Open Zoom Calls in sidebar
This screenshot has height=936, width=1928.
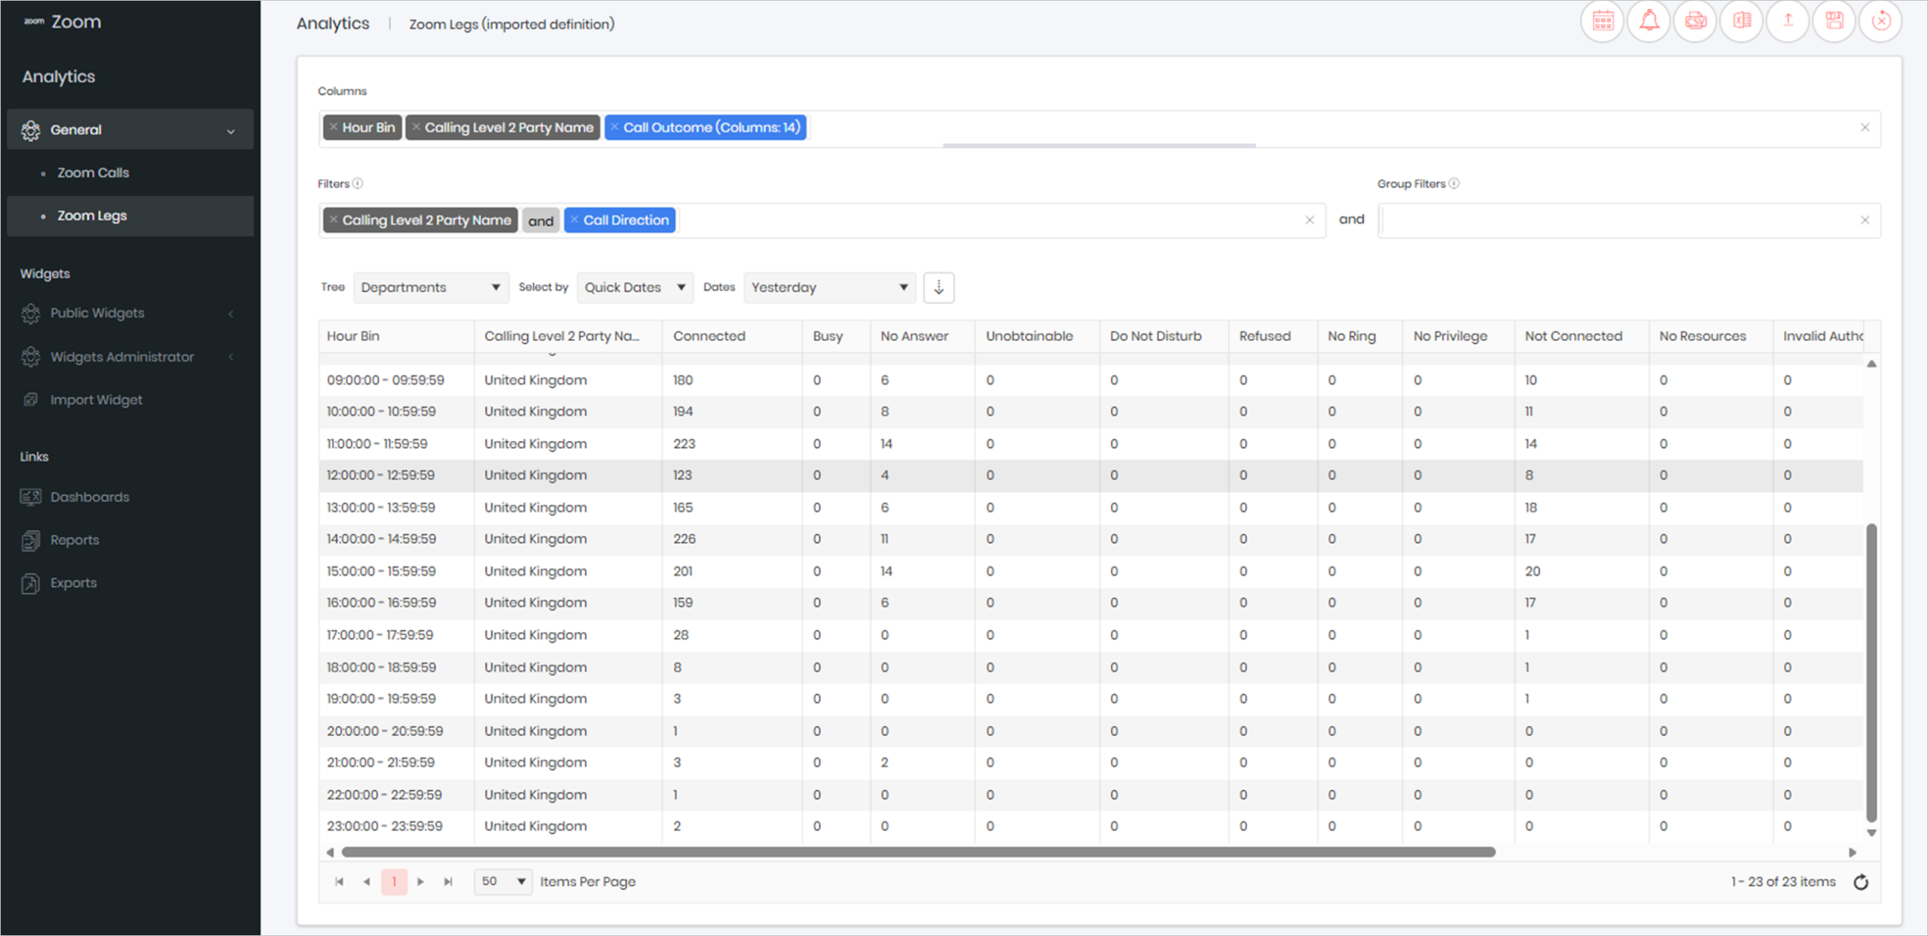tap(93, 173)
